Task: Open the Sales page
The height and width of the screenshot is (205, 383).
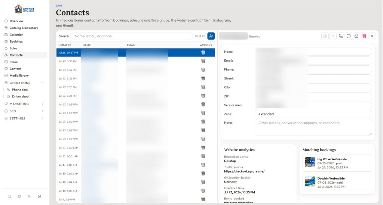Action: pyautogui.click(x=24, y=48)
